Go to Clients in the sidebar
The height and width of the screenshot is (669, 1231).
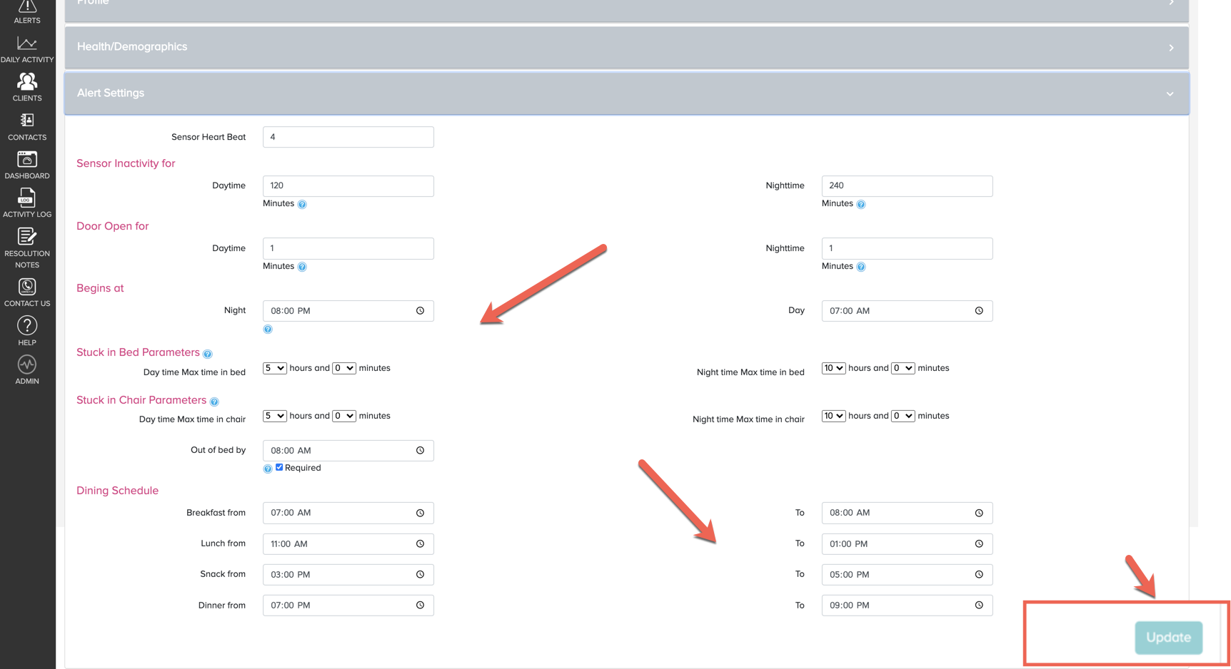click(27, 87)
